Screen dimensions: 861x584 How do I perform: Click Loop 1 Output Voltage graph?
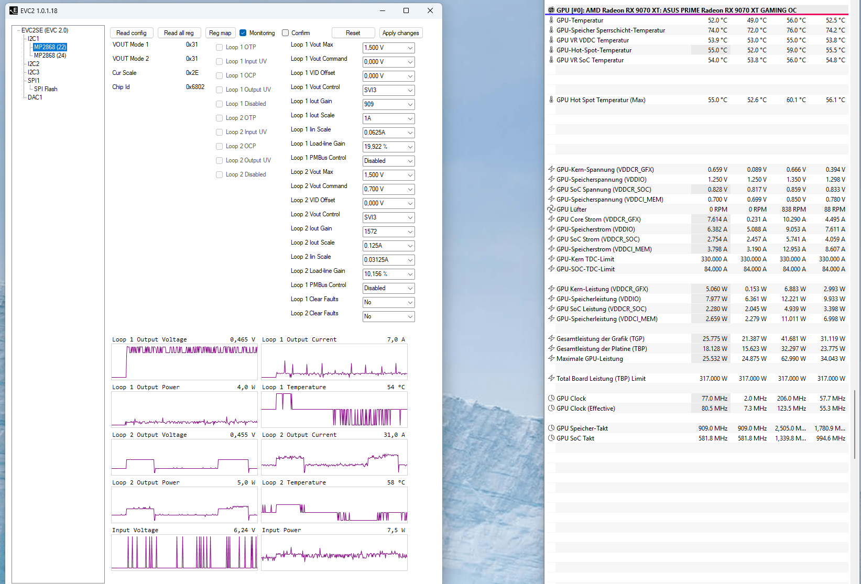click(184, 362)
